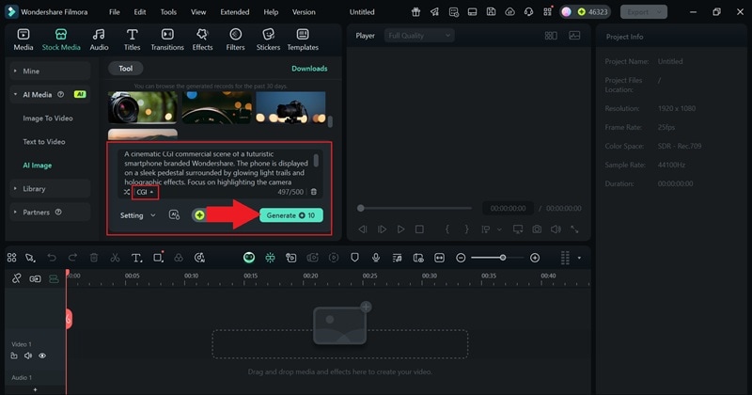Image resolution: width=752 pixels, height=395 pixels.
Task: Toggle Video 1 track visibility eye
Action: 42,355
